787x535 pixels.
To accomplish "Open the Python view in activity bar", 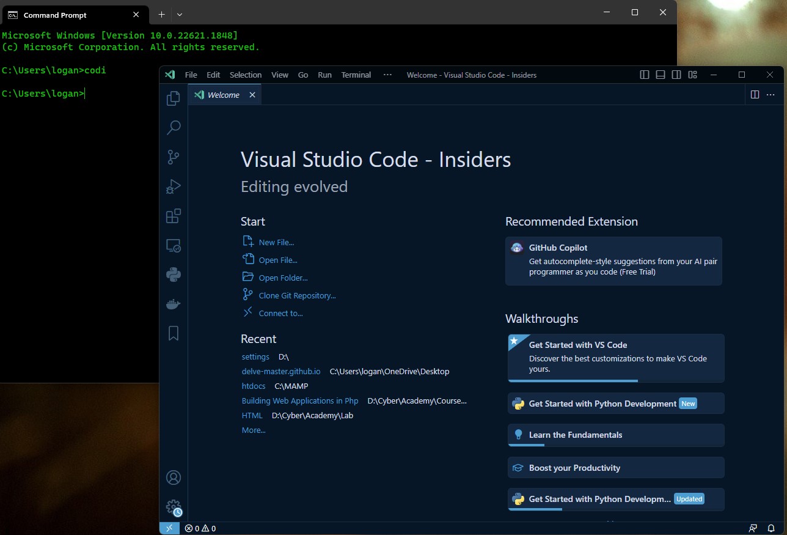I will pos(174,275).
